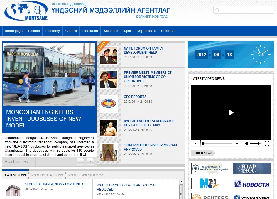The width and height of the screenshot is (277, 199).
Task: Adjust the video volume slider
Action: (255, 144)
